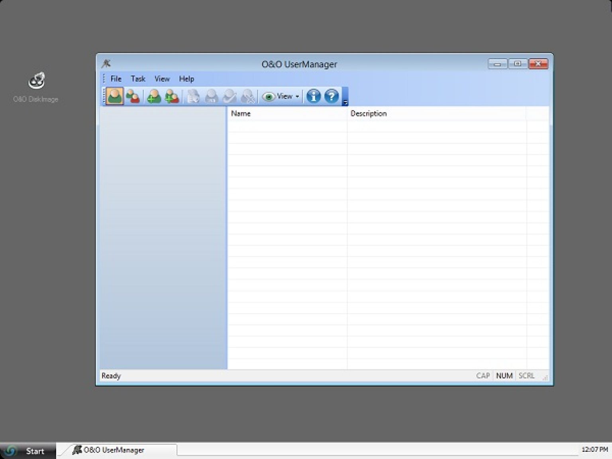This screenshot has width=612, height=459.
Task: Click the blue info icon
Action: click(314, 96)
